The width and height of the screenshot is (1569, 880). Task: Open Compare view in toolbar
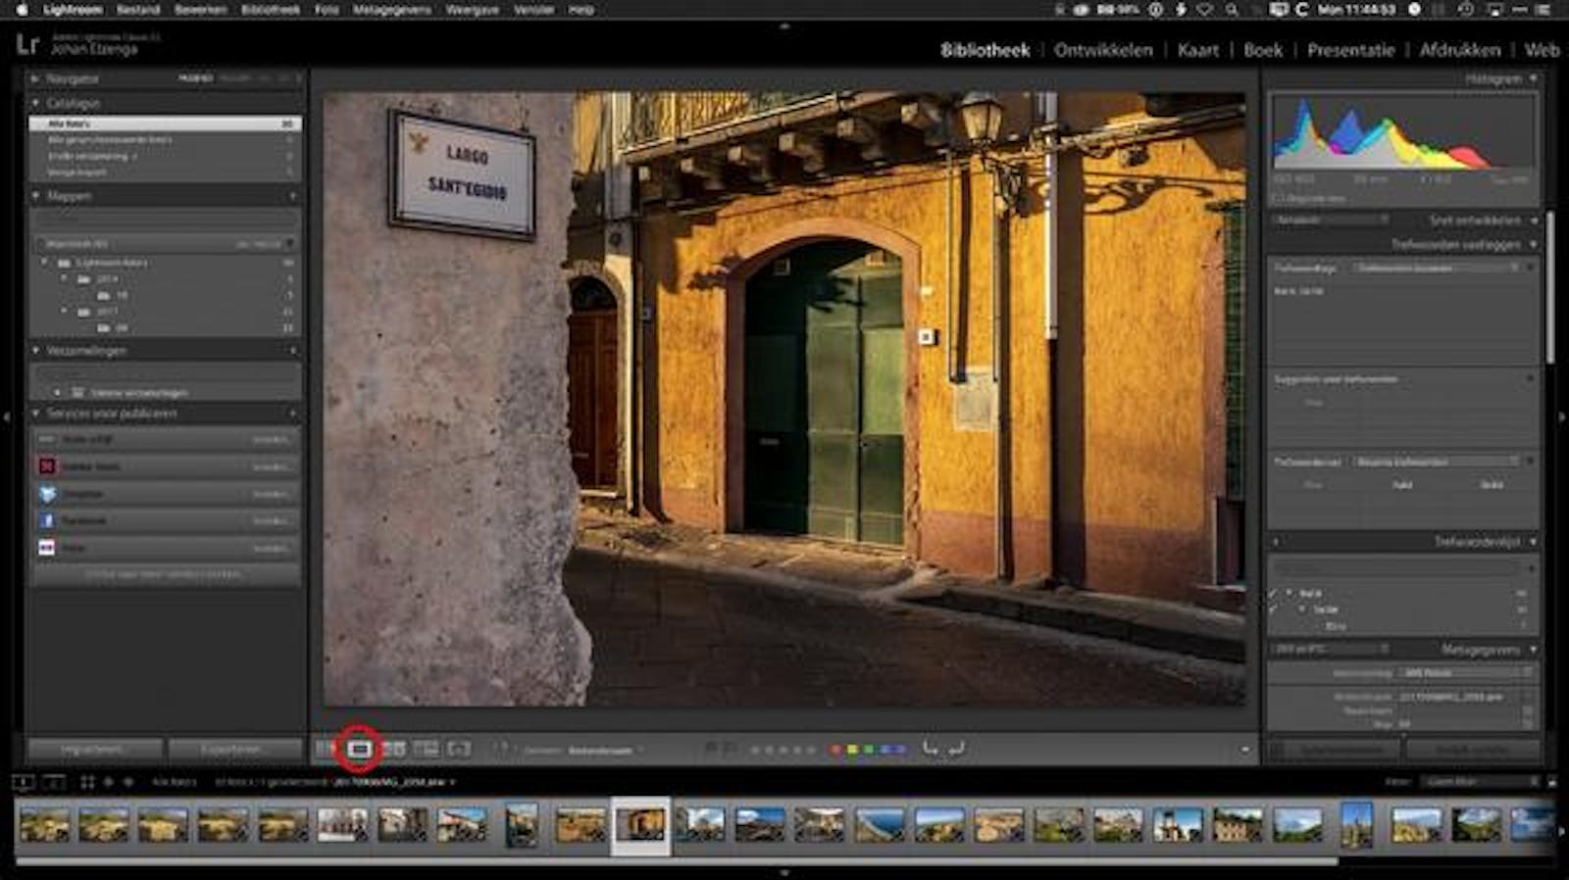[x=394, y=749]
